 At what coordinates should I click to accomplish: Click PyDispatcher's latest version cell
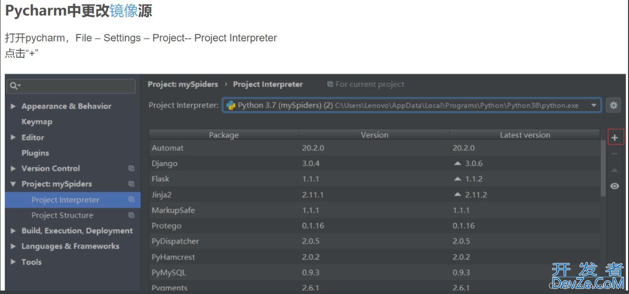tap(525, 241)
